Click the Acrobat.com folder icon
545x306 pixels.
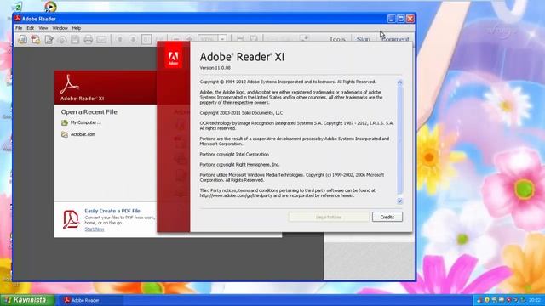65,134
